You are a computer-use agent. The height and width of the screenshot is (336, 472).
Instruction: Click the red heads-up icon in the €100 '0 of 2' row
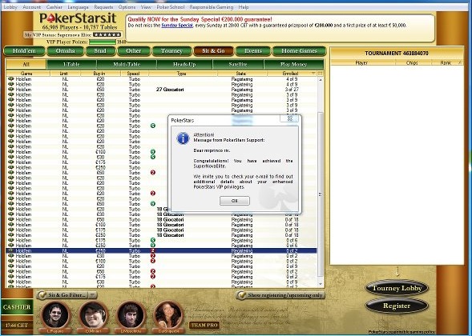[x=153, y=261]
